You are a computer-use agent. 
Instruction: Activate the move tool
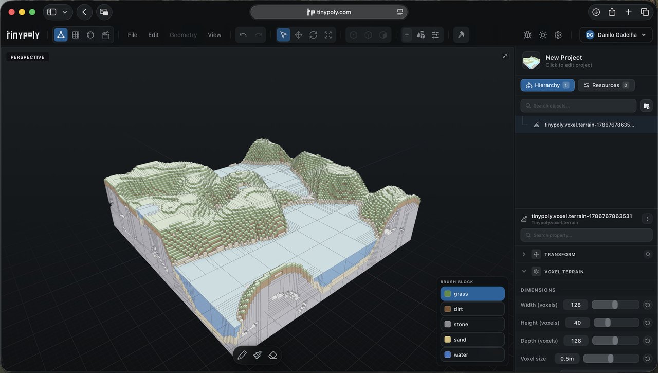point(298,35)
